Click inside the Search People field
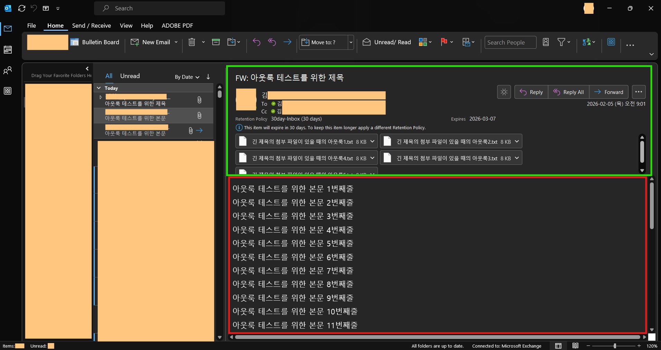 point(511,42)
